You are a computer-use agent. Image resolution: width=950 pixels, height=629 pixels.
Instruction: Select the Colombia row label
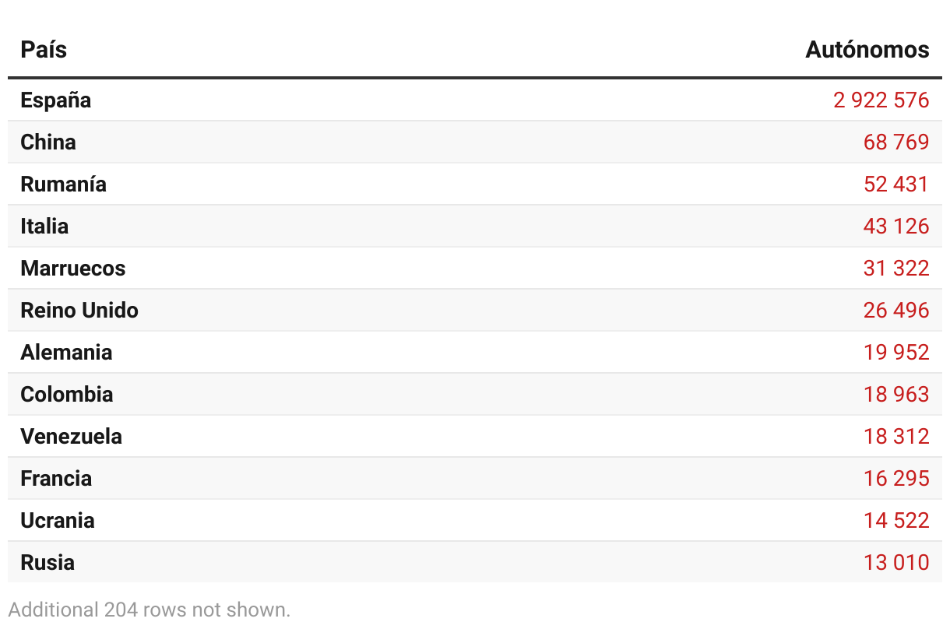click(x=67, y=395)
